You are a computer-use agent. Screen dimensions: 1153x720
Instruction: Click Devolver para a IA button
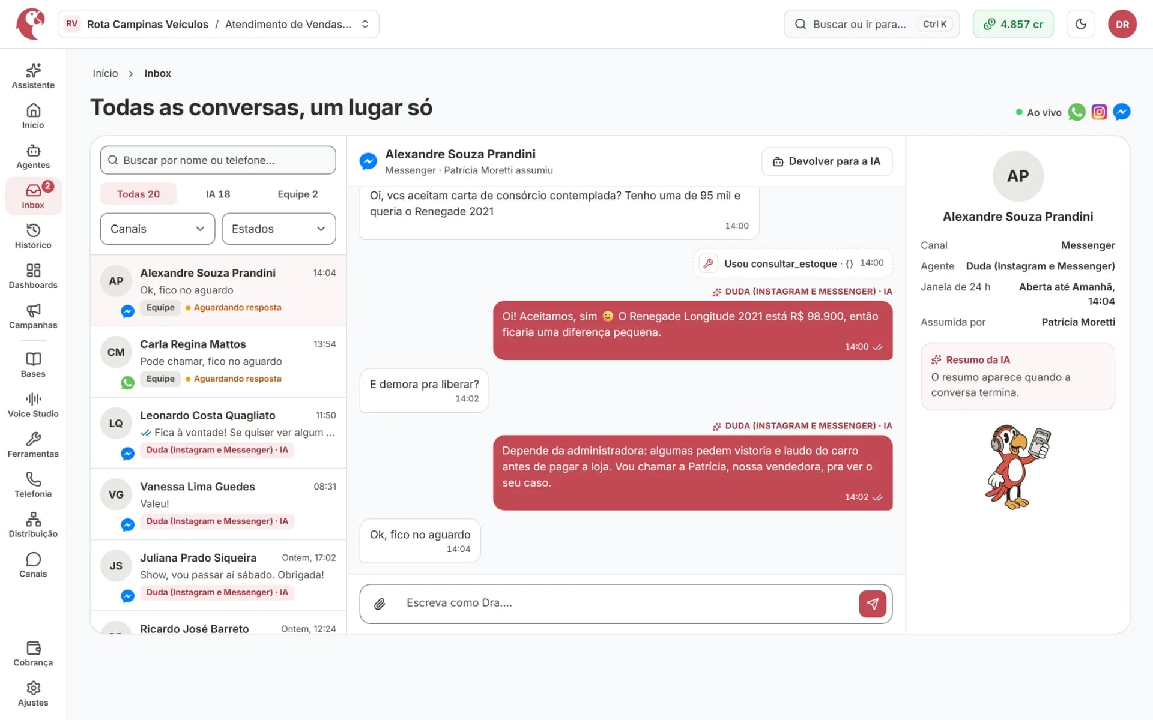(827, 161)
